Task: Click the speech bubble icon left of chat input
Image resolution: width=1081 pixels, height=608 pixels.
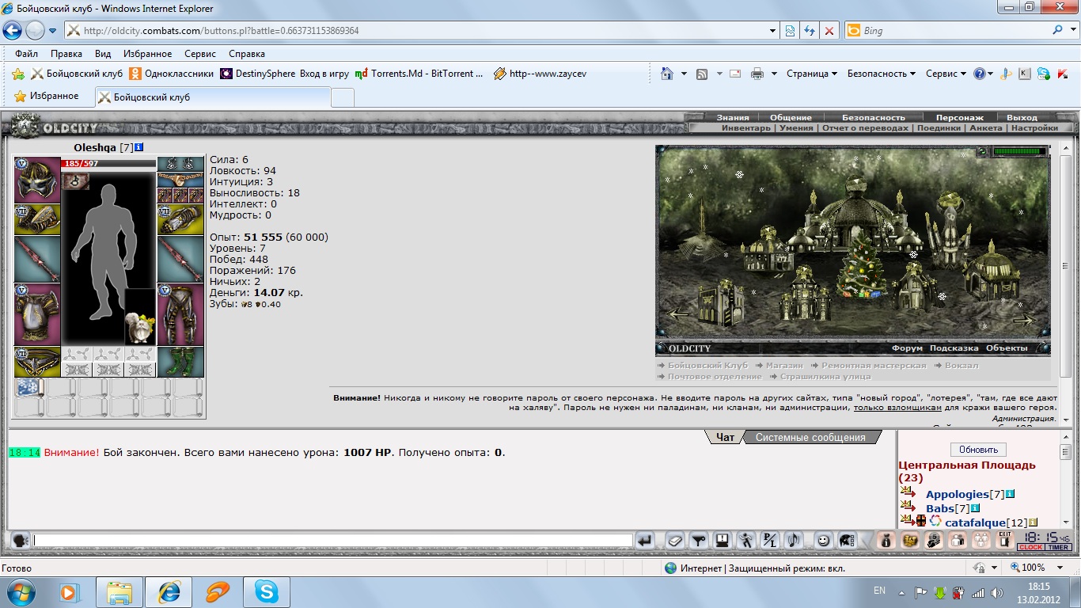Action: pyautogui.click(x=21, y=541)
